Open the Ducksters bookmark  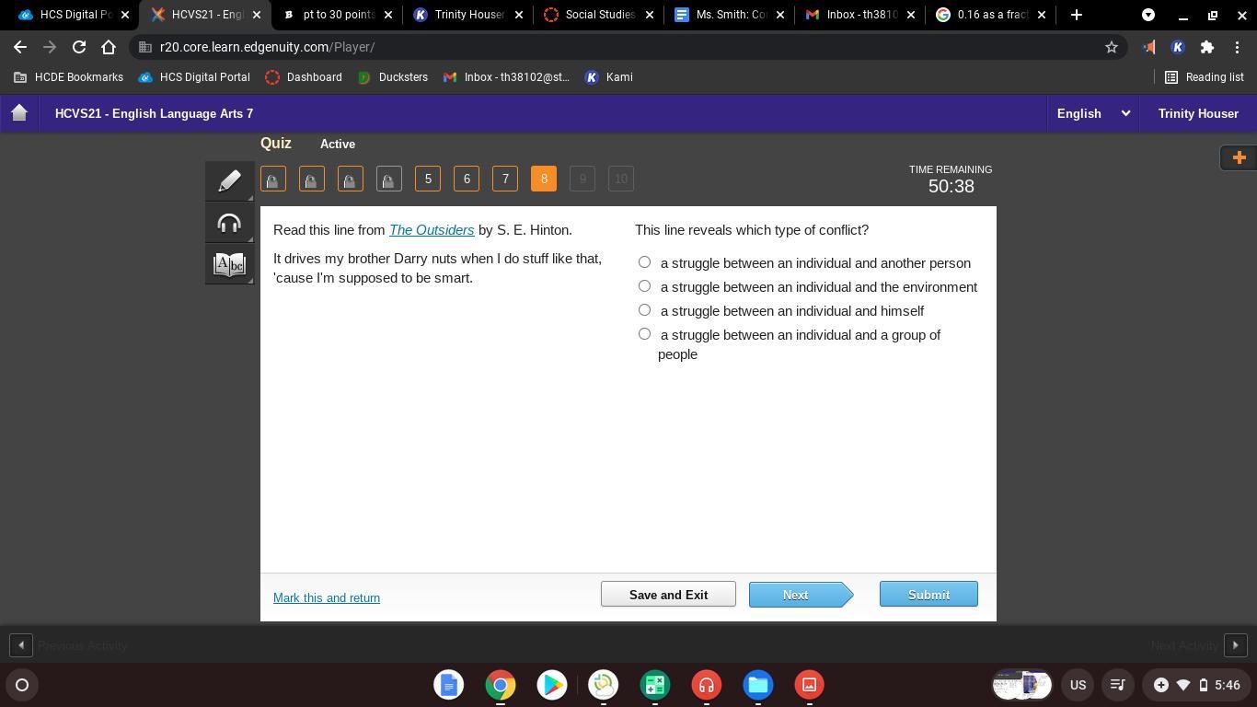(393, 77)
